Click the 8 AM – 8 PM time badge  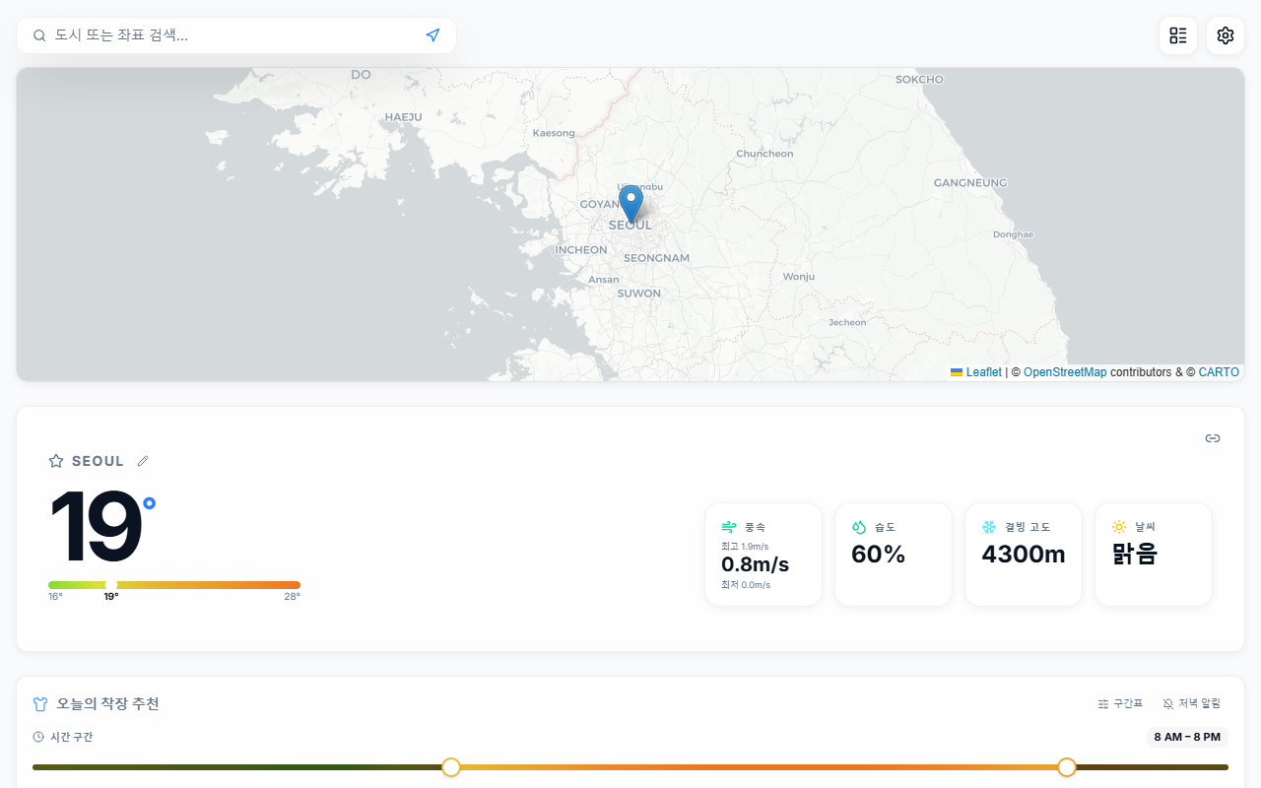(x=1187, y=737)
